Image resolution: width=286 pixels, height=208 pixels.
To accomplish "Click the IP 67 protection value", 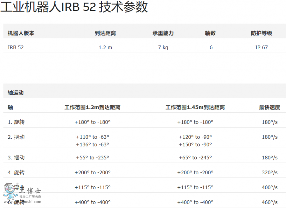I will 262,47.
